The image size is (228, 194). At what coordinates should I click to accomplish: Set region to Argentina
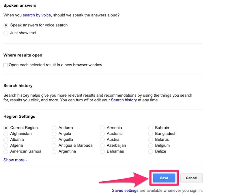[x=54, y=151]
